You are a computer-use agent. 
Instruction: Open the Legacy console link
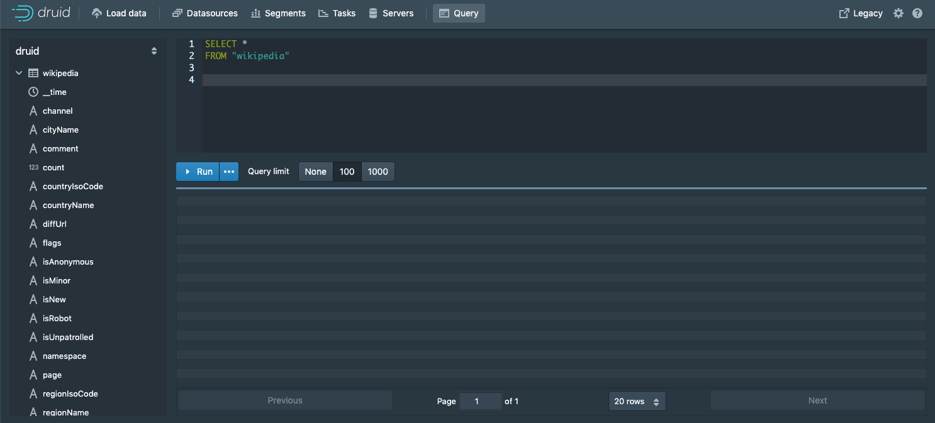pos(861,13)
